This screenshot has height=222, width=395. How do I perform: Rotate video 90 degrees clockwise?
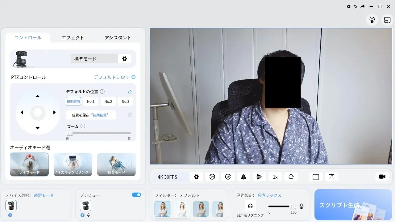(228, 177)
